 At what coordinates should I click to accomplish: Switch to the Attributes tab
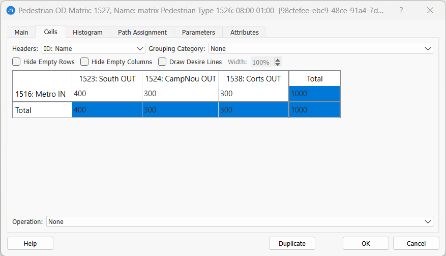(245, 32)
